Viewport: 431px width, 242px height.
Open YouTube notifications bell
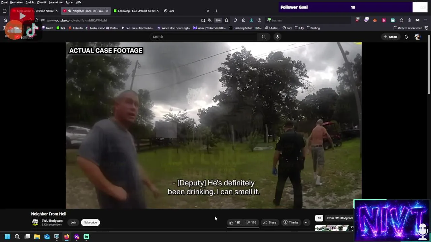[x=406, y=37]
